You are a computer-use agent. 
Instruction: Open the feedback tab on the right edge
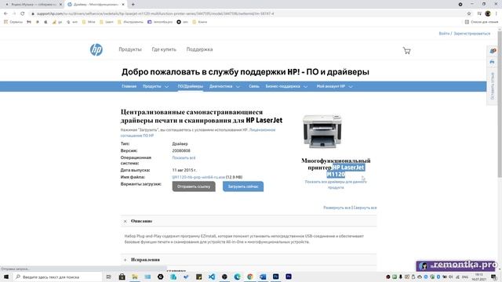(493, 85)
